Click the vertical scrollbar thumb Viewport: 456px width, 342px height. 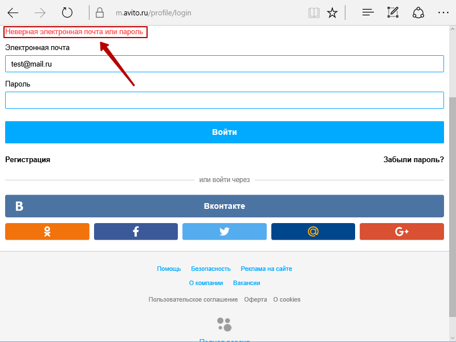click(x=453, y=207)
